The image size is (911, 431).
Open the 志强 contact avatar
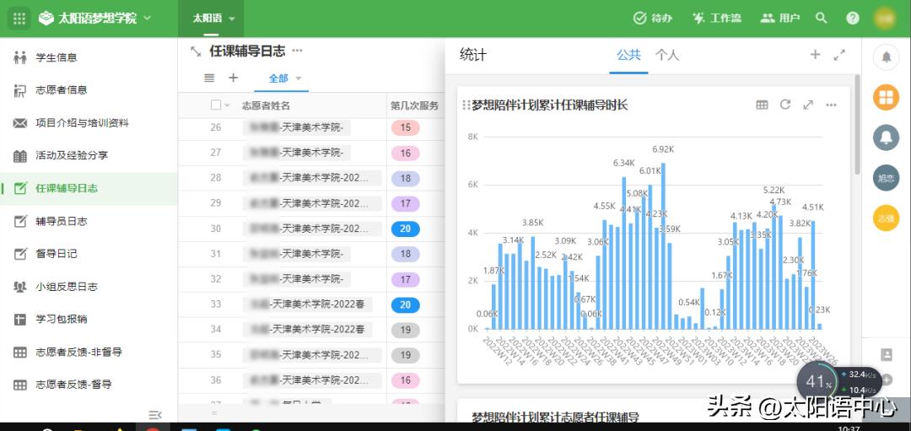(886, 218)
